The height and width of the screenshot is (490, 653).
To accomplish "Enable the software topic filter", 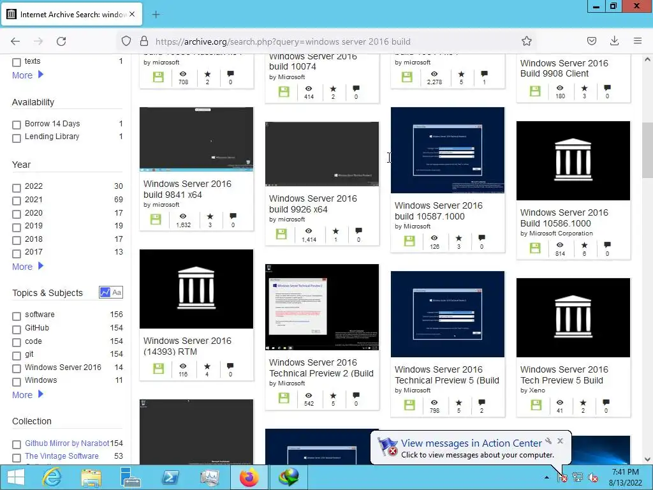I will tap(17, 316).
